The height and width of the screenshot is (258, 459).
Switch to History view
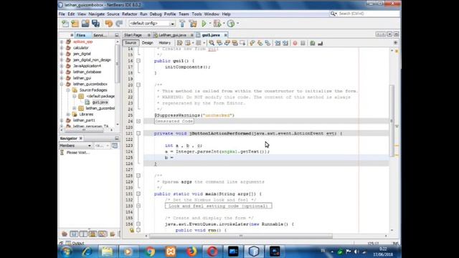[x=164, y=43]
